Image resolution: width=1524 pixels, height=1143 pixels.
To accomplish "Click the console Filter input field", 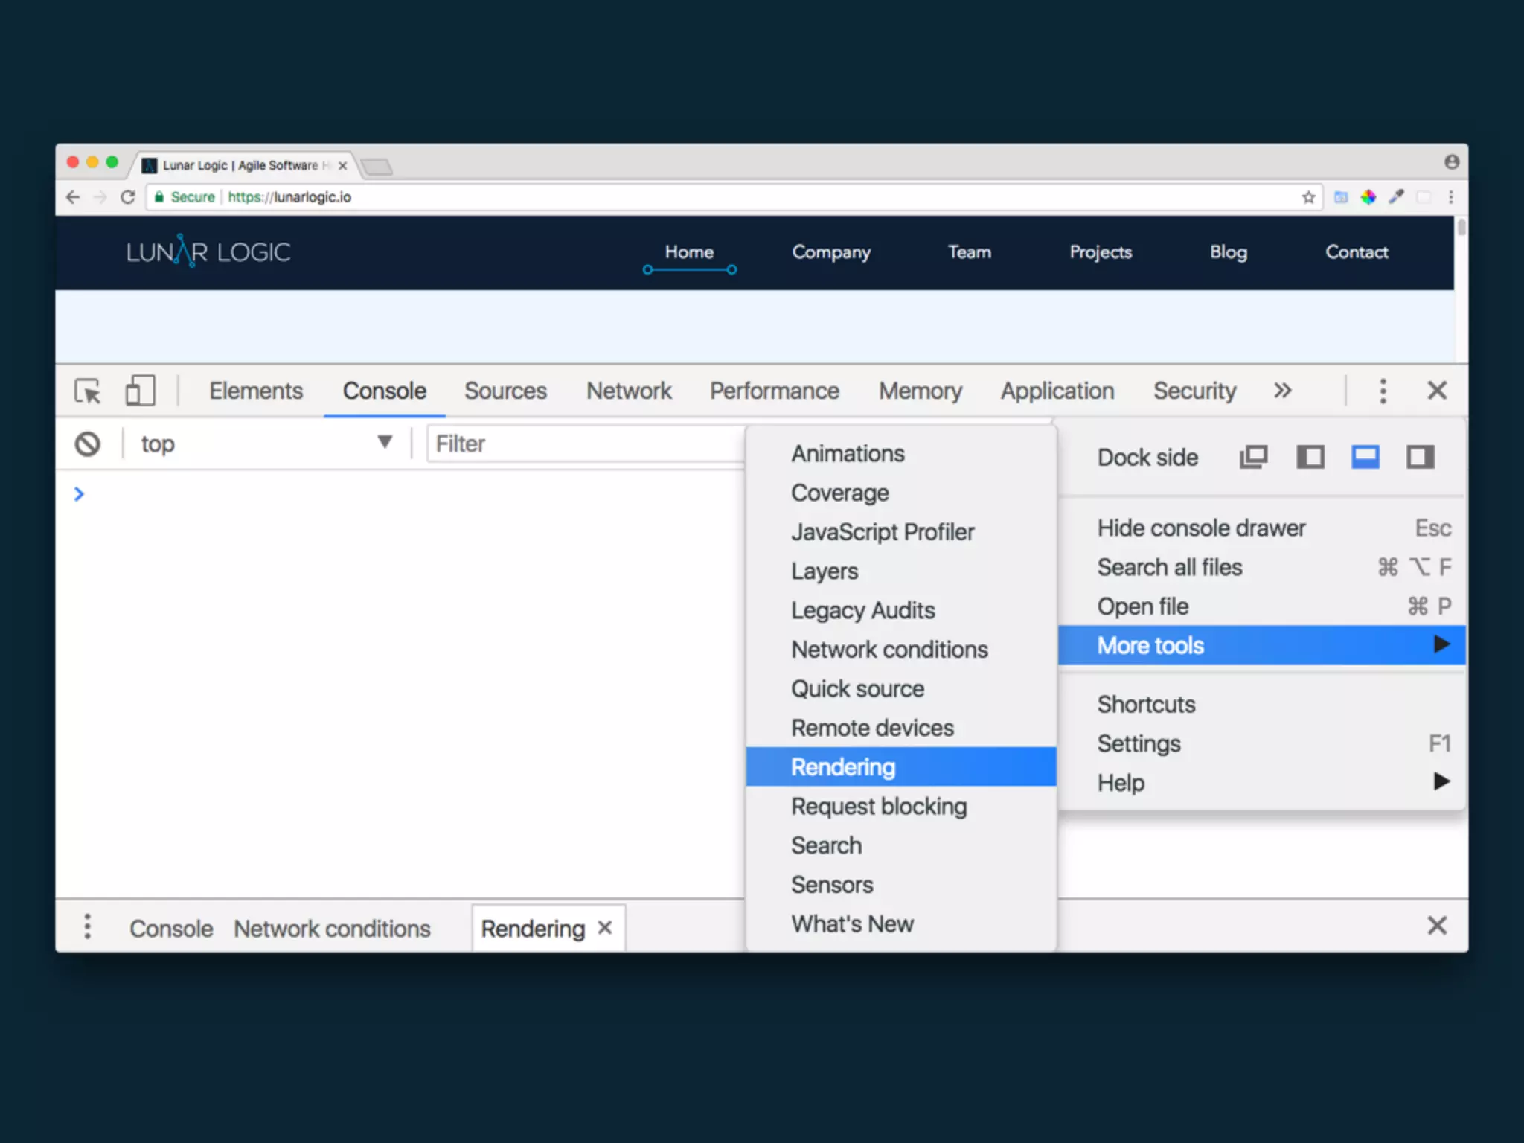I will point(584,444).
